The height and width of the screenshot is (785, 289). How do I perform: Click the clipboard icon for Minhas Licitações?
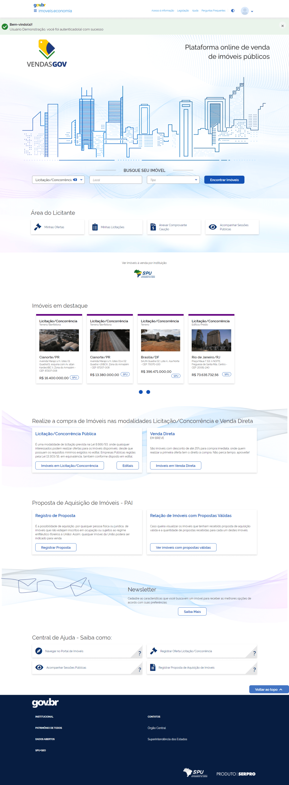[95, 227]
